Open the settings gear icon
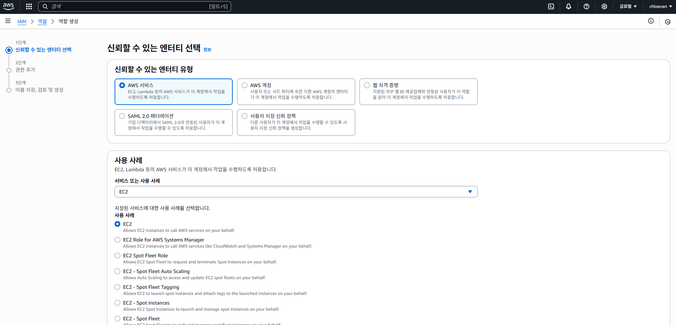Image resolution: width=676 pixels, height=325 pixels. 604,6
